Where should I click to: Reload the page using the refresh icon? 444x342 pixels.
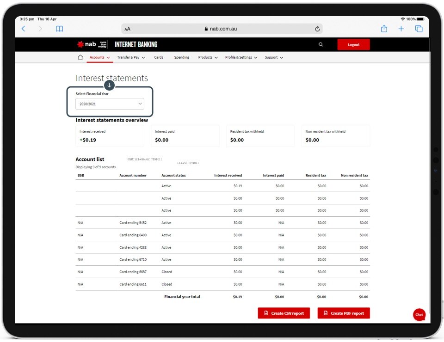pos(317,29)
